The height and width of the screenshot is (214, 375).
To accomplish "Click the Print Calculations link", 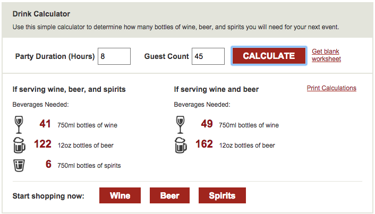I will point(331,88).
